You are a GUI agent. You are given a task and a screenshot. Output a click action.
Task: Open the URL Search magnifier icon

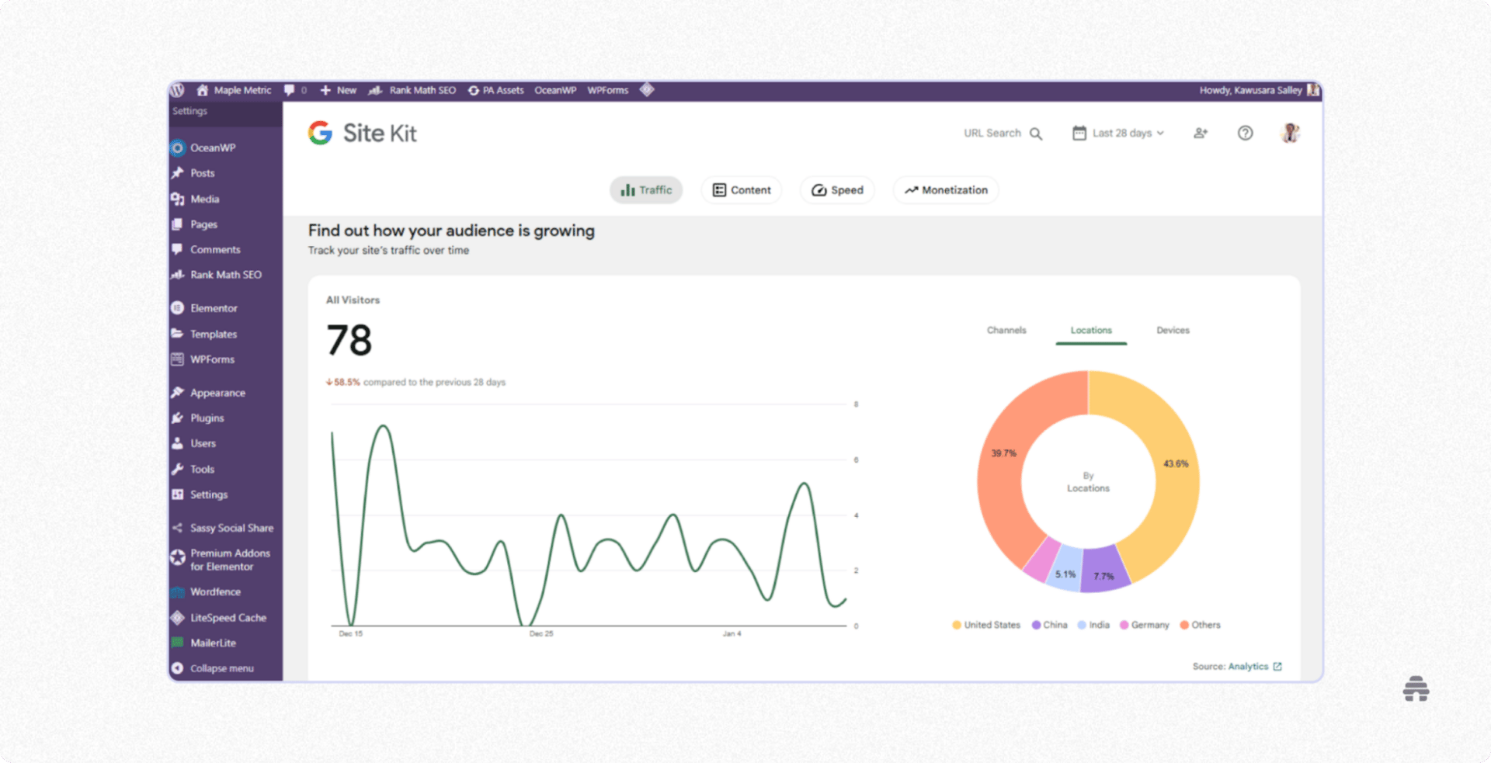click(1037, 134)
